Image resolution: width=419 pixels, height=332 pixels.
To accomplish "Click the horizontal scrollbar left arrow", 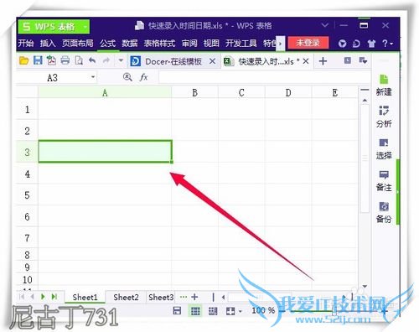I will click(x=223, y=297).
